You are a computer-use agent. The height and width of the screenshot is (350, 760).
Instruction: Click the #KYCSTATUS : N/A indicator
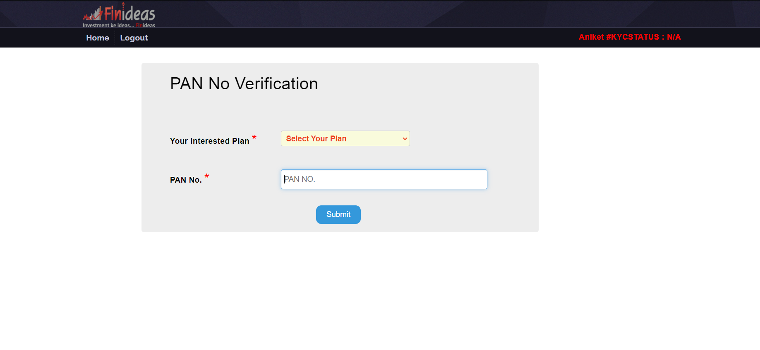coord(643,37)
